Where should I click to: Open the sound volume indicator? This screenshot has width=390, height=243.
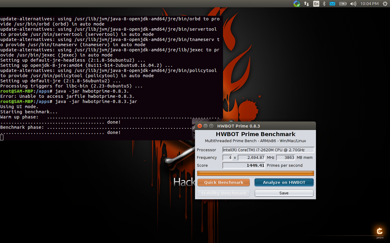(x=353, y=4)
